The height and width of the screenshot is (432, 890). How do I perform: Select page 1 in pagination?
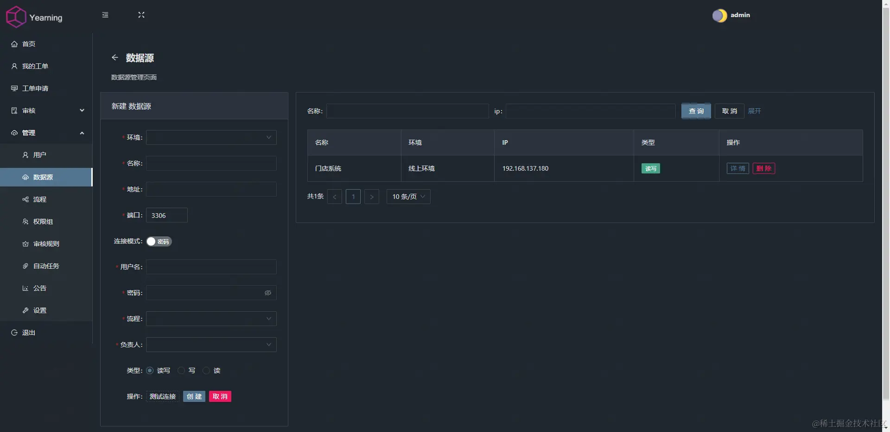[353, 197]
